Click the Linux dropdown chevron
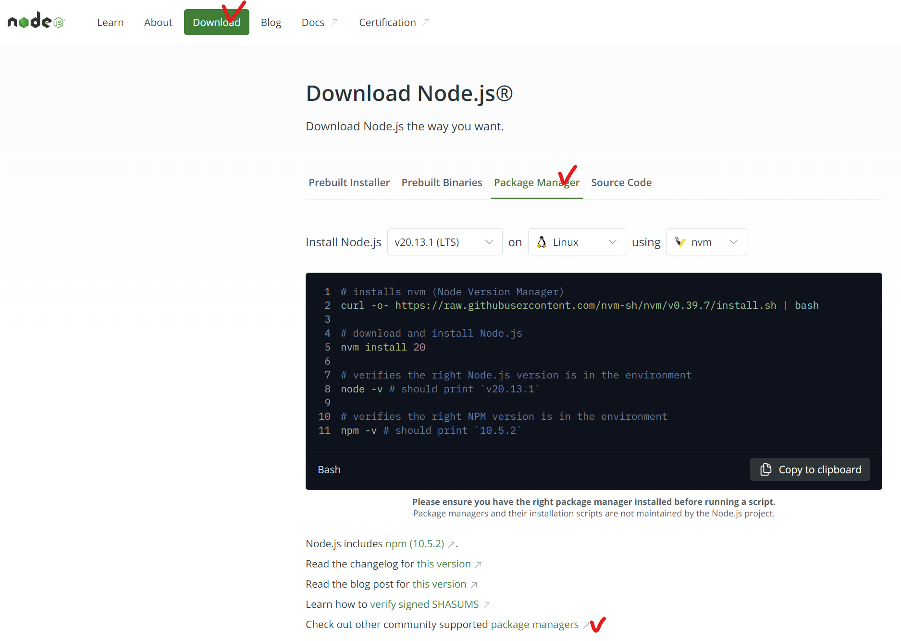Viewport: 901px width, 641px height. click(x=613, y=242)
